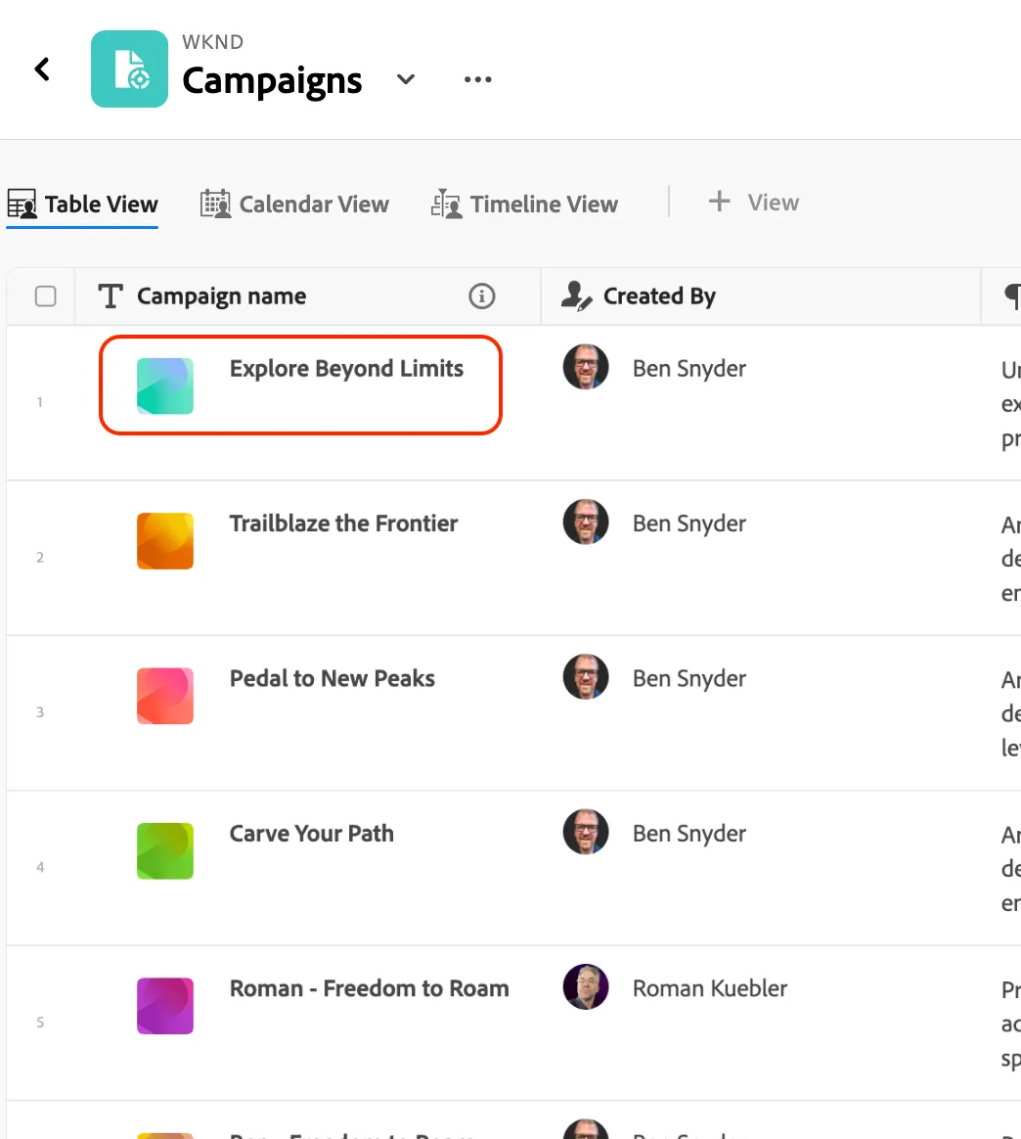The height and width of the screenshot is (1139, 1021).
Task: Add a new view with plus View
Action: click(754, 202)
